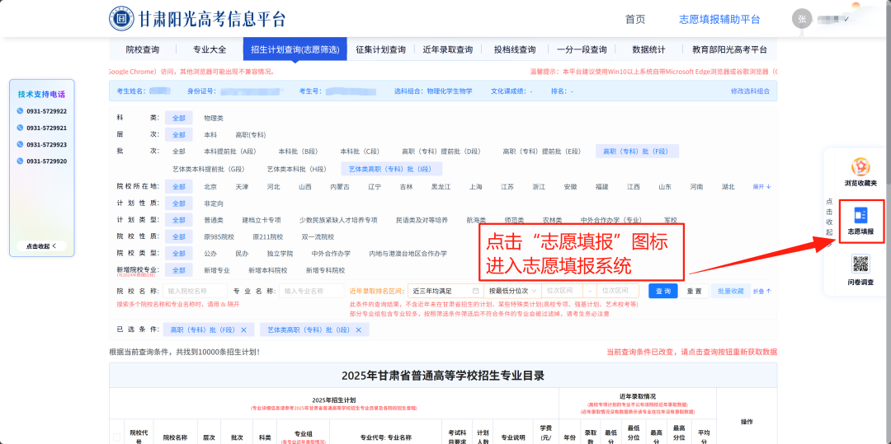Click the blue 查询 button
Viewport: 891px width, 444px height.
[x=663, y=291]
